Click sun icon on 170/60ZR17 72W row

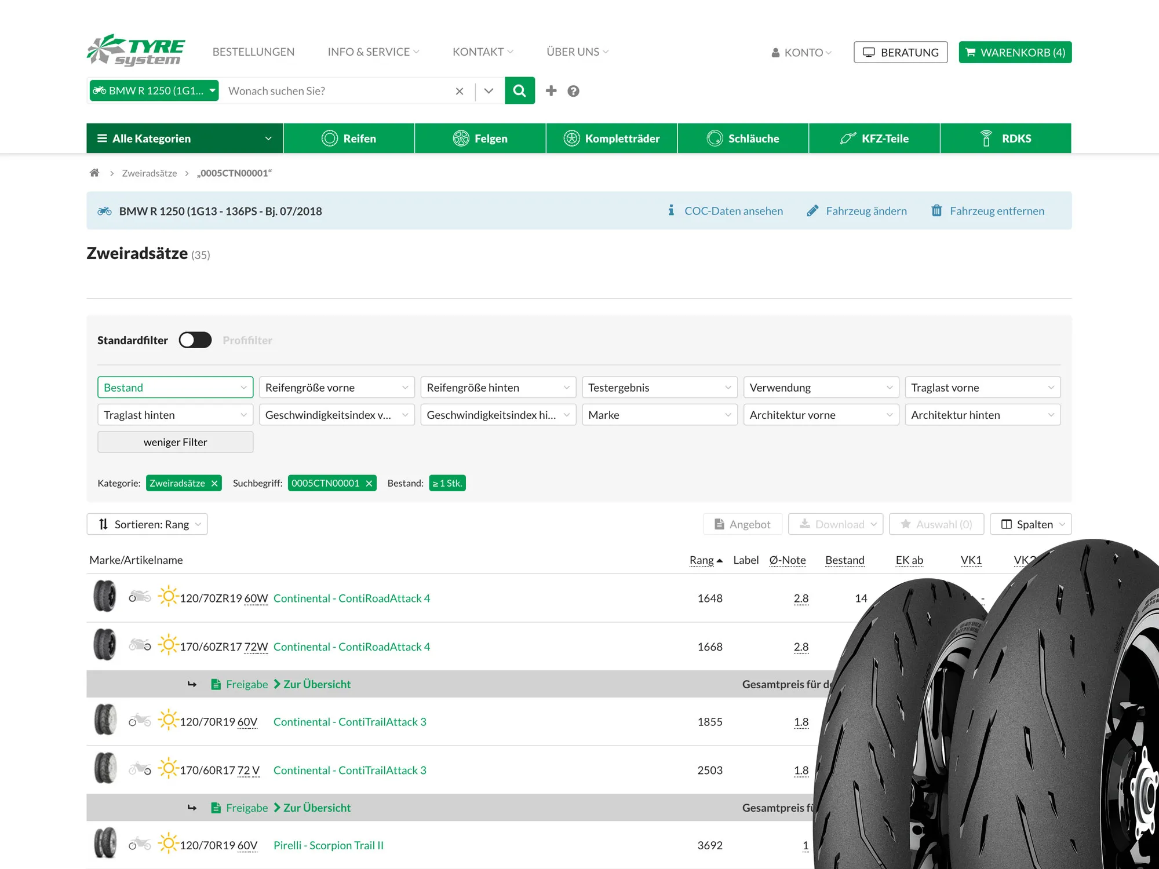pyautogui.click(x=168, y=645)
